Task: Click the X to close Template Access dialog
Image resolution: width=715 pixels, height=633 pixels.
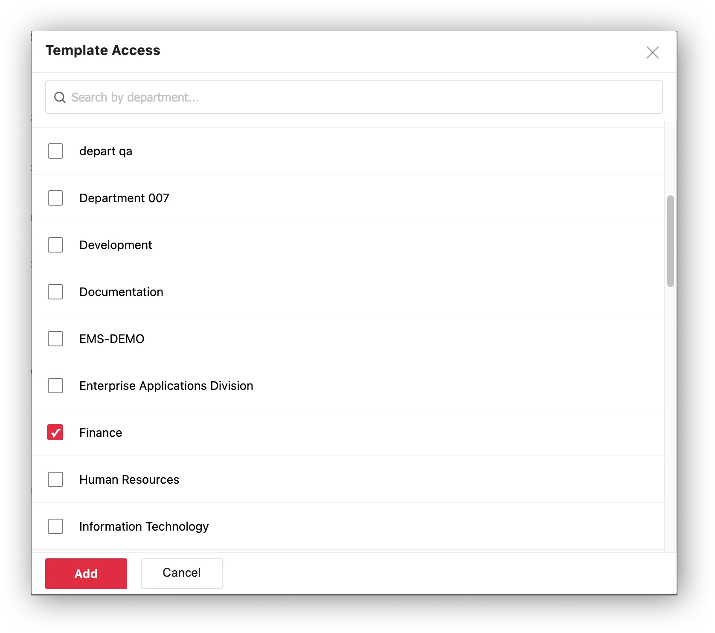Action: pyautogui.click(x=653, y=52)
